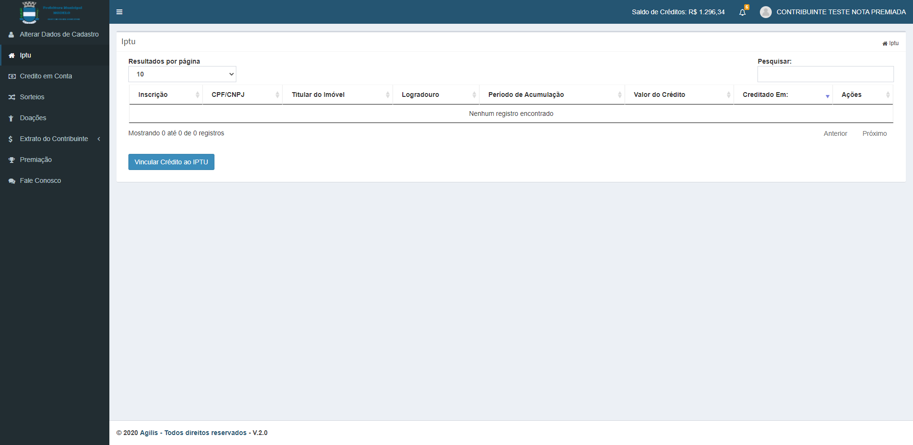Open the Resultados por página dropdown

coord(182,74)
